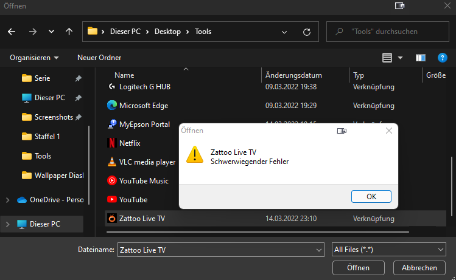Viewport: 456px width, 280px height.
Task: Select the YouTube shortcut icon
Action: (x=111, y=199)
